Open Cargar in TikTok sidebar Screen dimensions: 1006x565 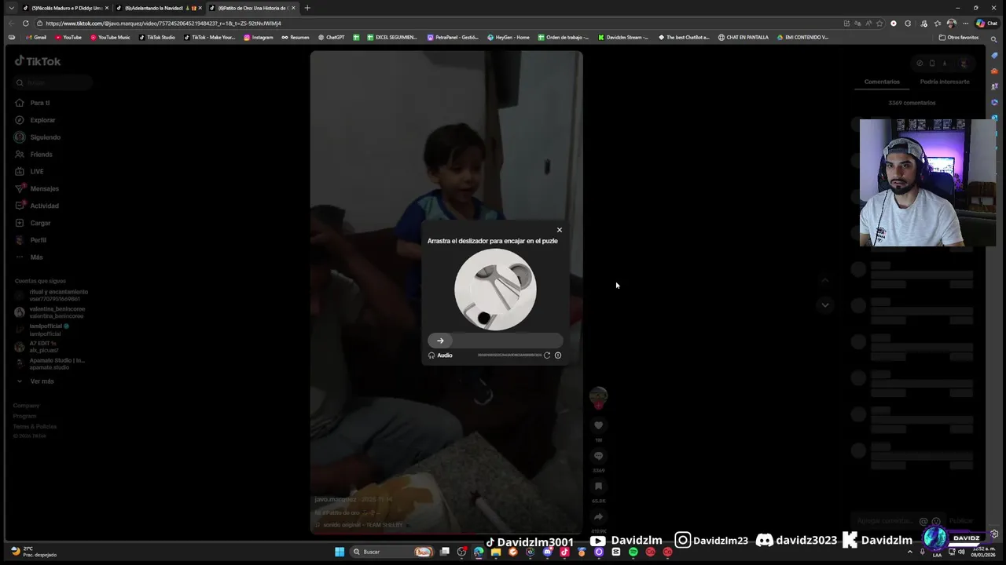point(33,223)
